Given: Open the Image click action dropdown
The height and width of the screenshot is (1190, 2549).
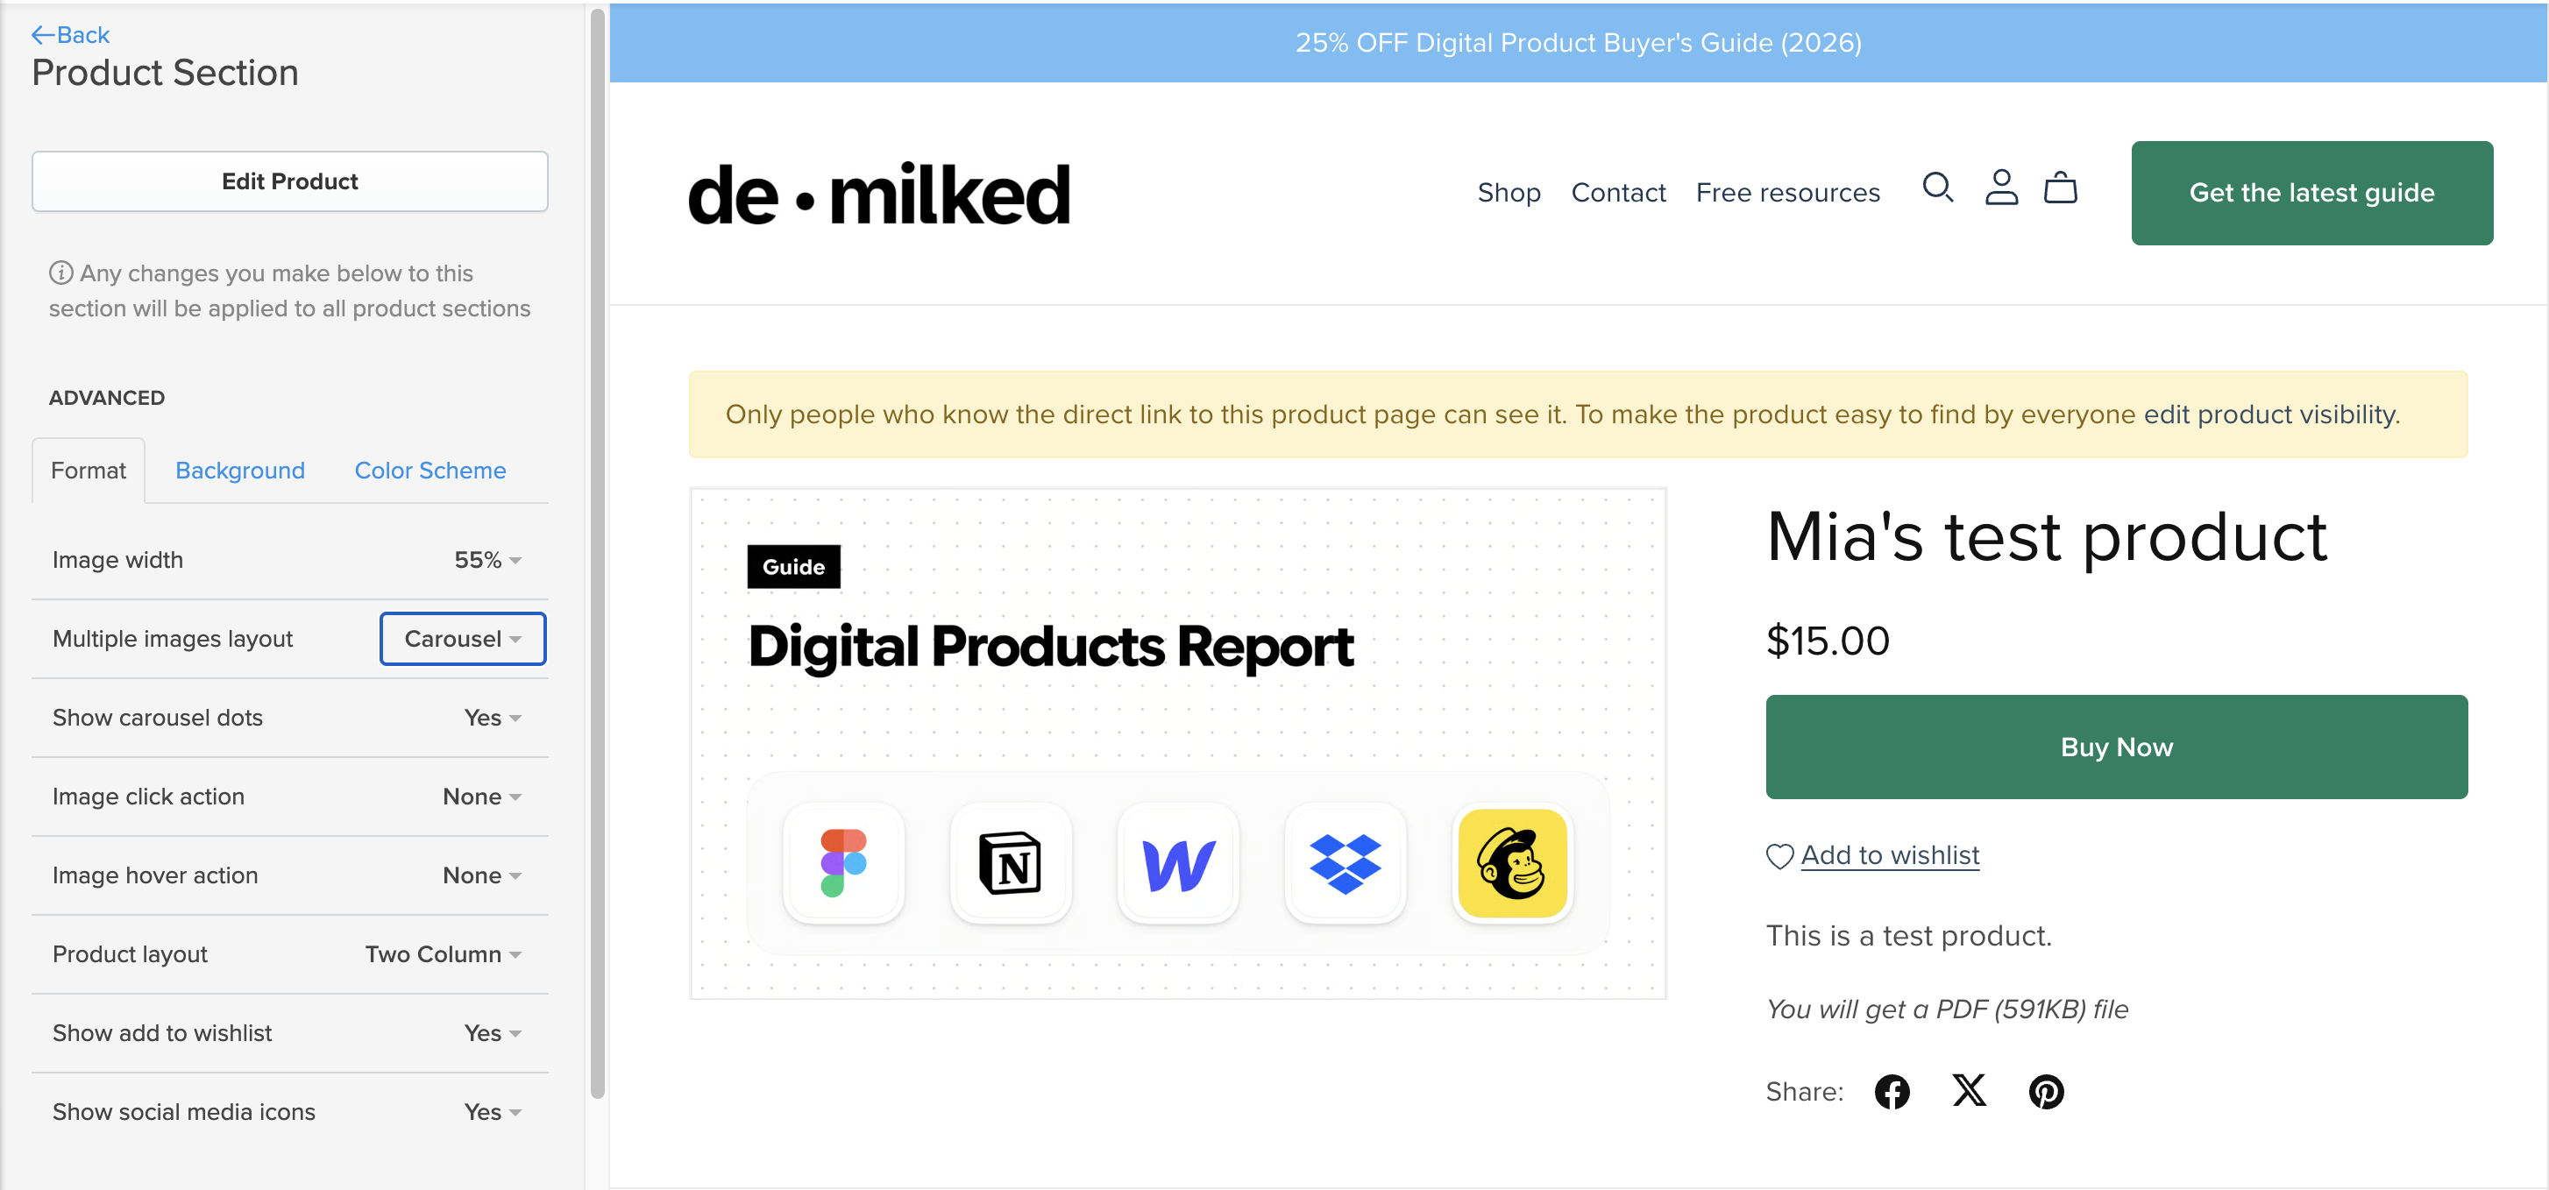Looking at the screenshot, I should pos(482,797).
